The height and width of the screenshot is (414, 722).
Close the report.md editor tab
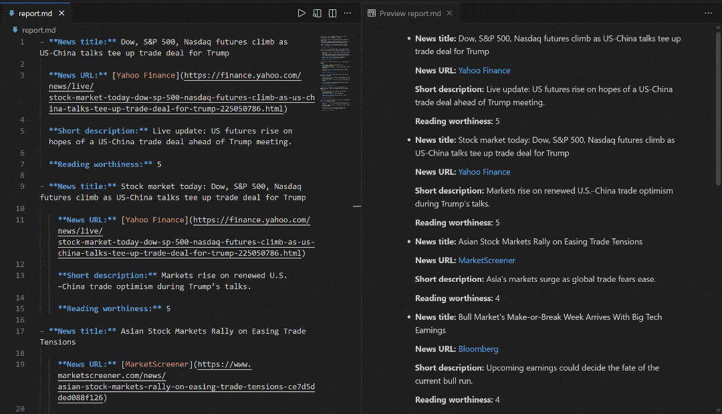click(61, 12)
